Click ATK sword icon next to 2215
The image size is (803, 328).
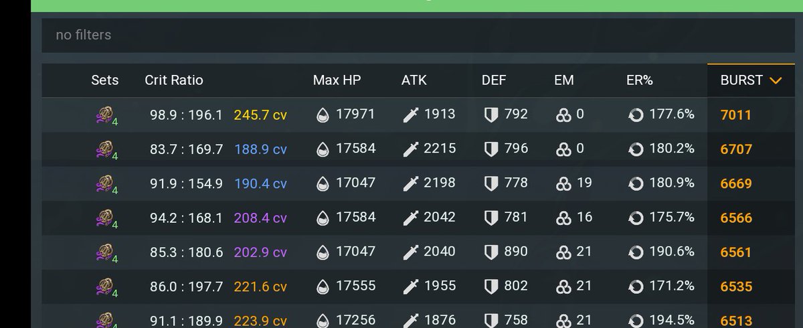tap(410, 149)
